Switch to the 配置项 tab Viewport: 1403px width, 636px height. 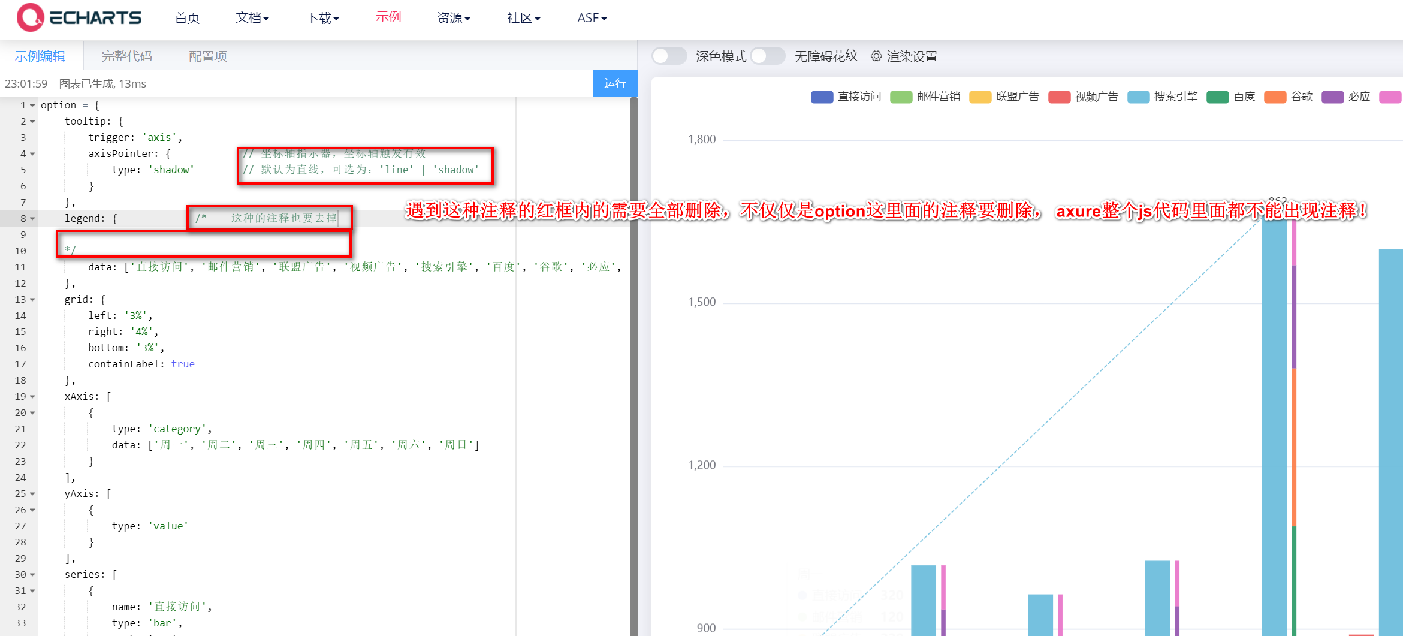click(x=208, y=56)
